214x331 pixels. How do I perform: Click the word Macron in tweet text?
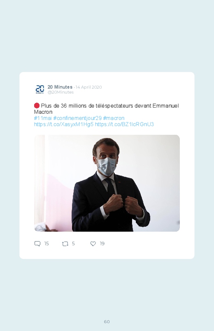point(43,112)
